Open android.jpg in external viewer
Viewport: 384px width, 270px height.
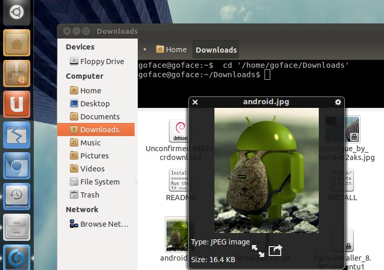pos(275,250)
